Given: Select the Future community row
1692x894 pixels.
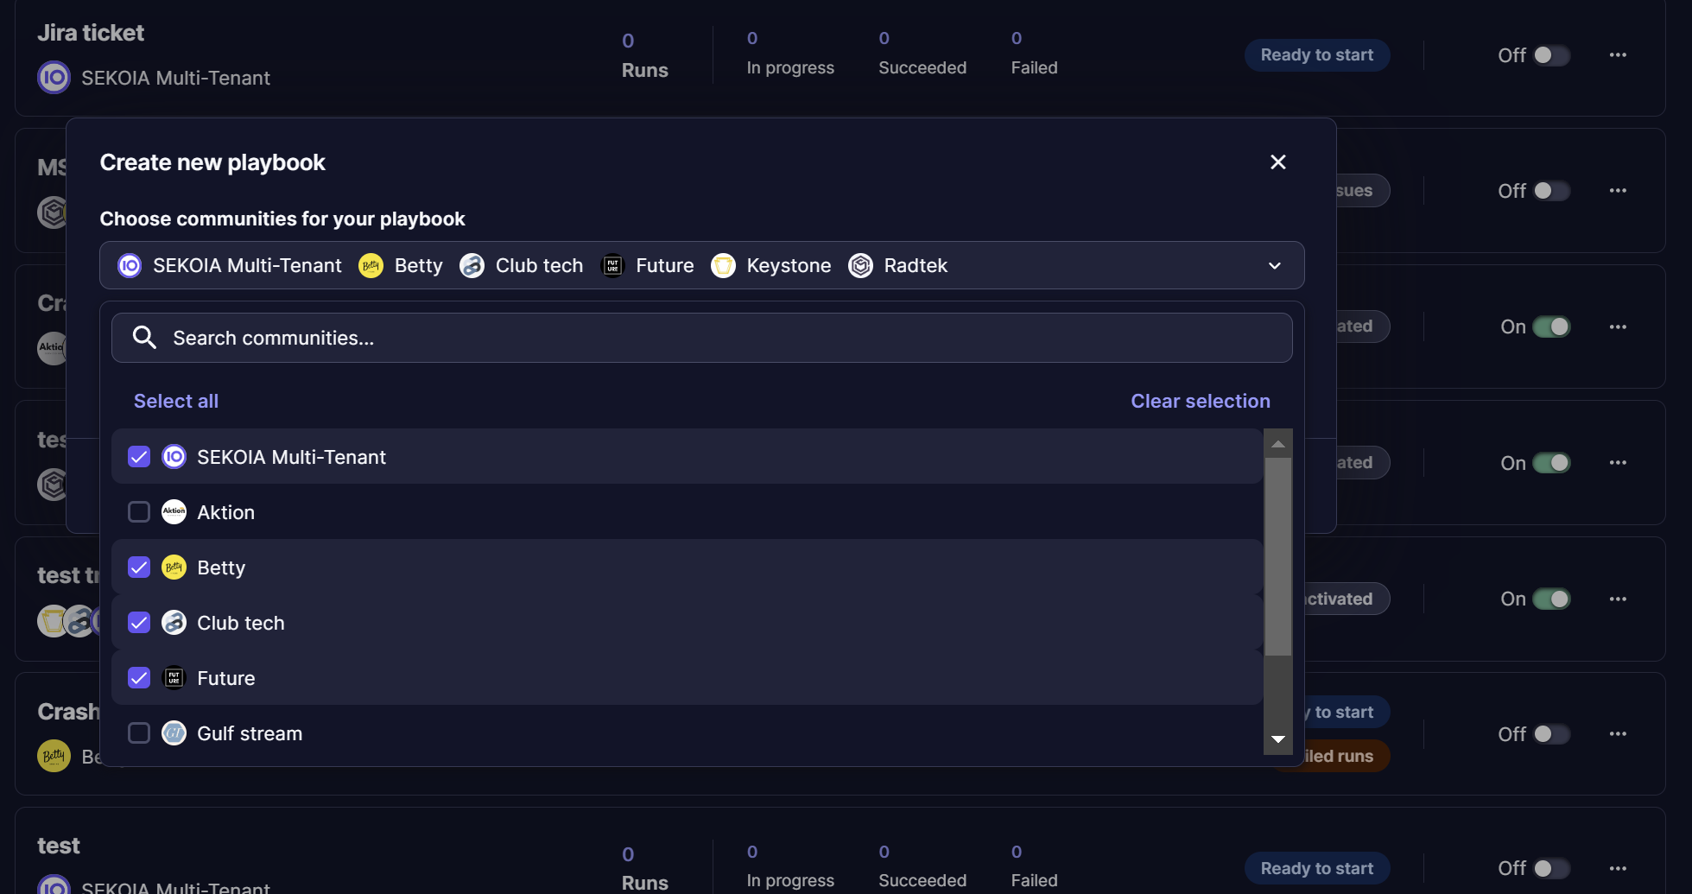Looking at the screenshot, I should tap(687, 678).
